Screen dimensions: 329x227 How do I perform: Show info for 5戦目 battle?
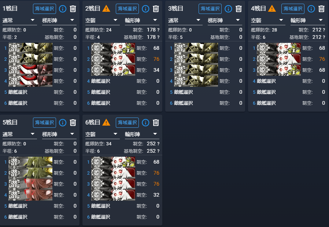63,123
